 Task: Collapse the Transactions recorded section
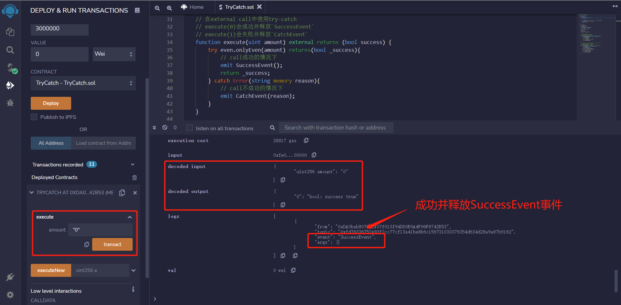point(133,164)
